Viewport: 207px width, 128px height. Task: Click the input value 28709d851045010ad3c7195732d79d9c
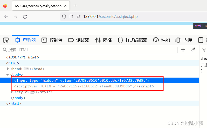click(110, 80)
